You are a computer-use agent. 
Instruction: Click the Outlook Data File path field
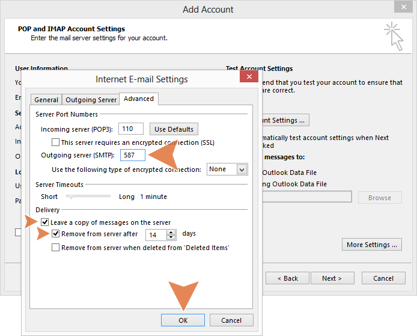tap(307, 197)
